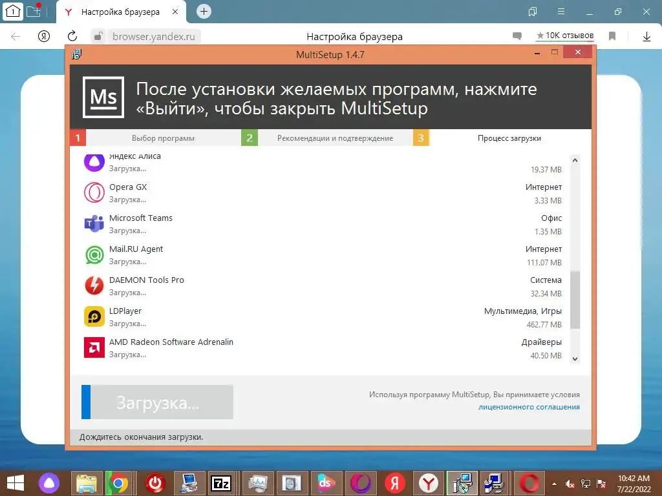
Task: Open Opera GX from the taskbar
Action: point(361,483)
